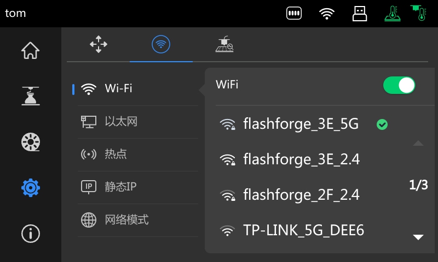Open the 以太网 Ethernet menu item
438x262 pixels.
tap(138, 122)
